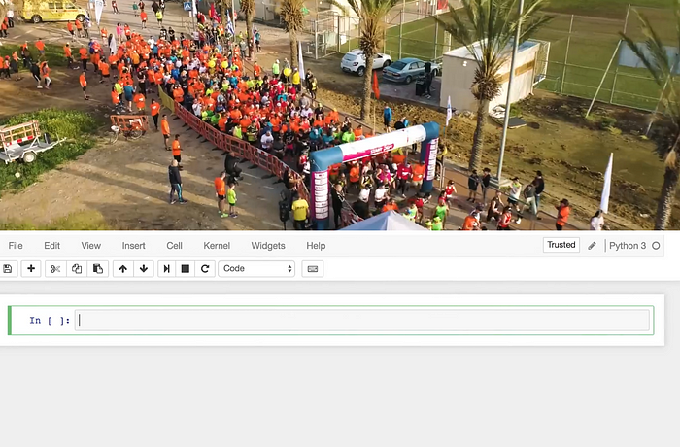Viewport: 680px width, 447px height.
Task: Open the Help menu
Action: click(316, 246)
